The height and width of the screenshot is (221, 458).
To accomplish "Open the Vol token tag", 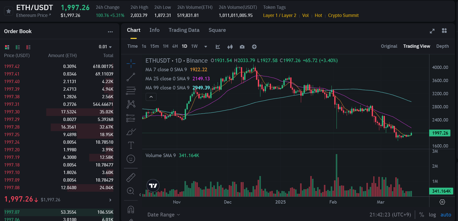I will [305, 15].
